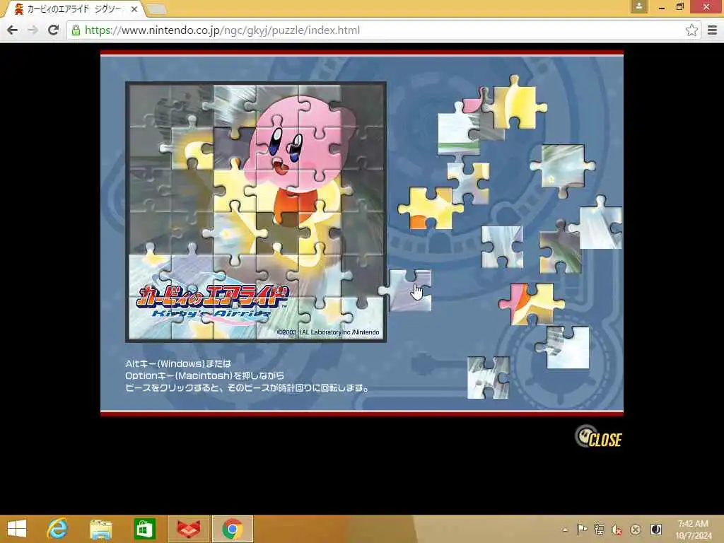This screenshot has width=724, height=543.
Task: Open the Windows Store taskbar icon
Action: click(144, 529)
